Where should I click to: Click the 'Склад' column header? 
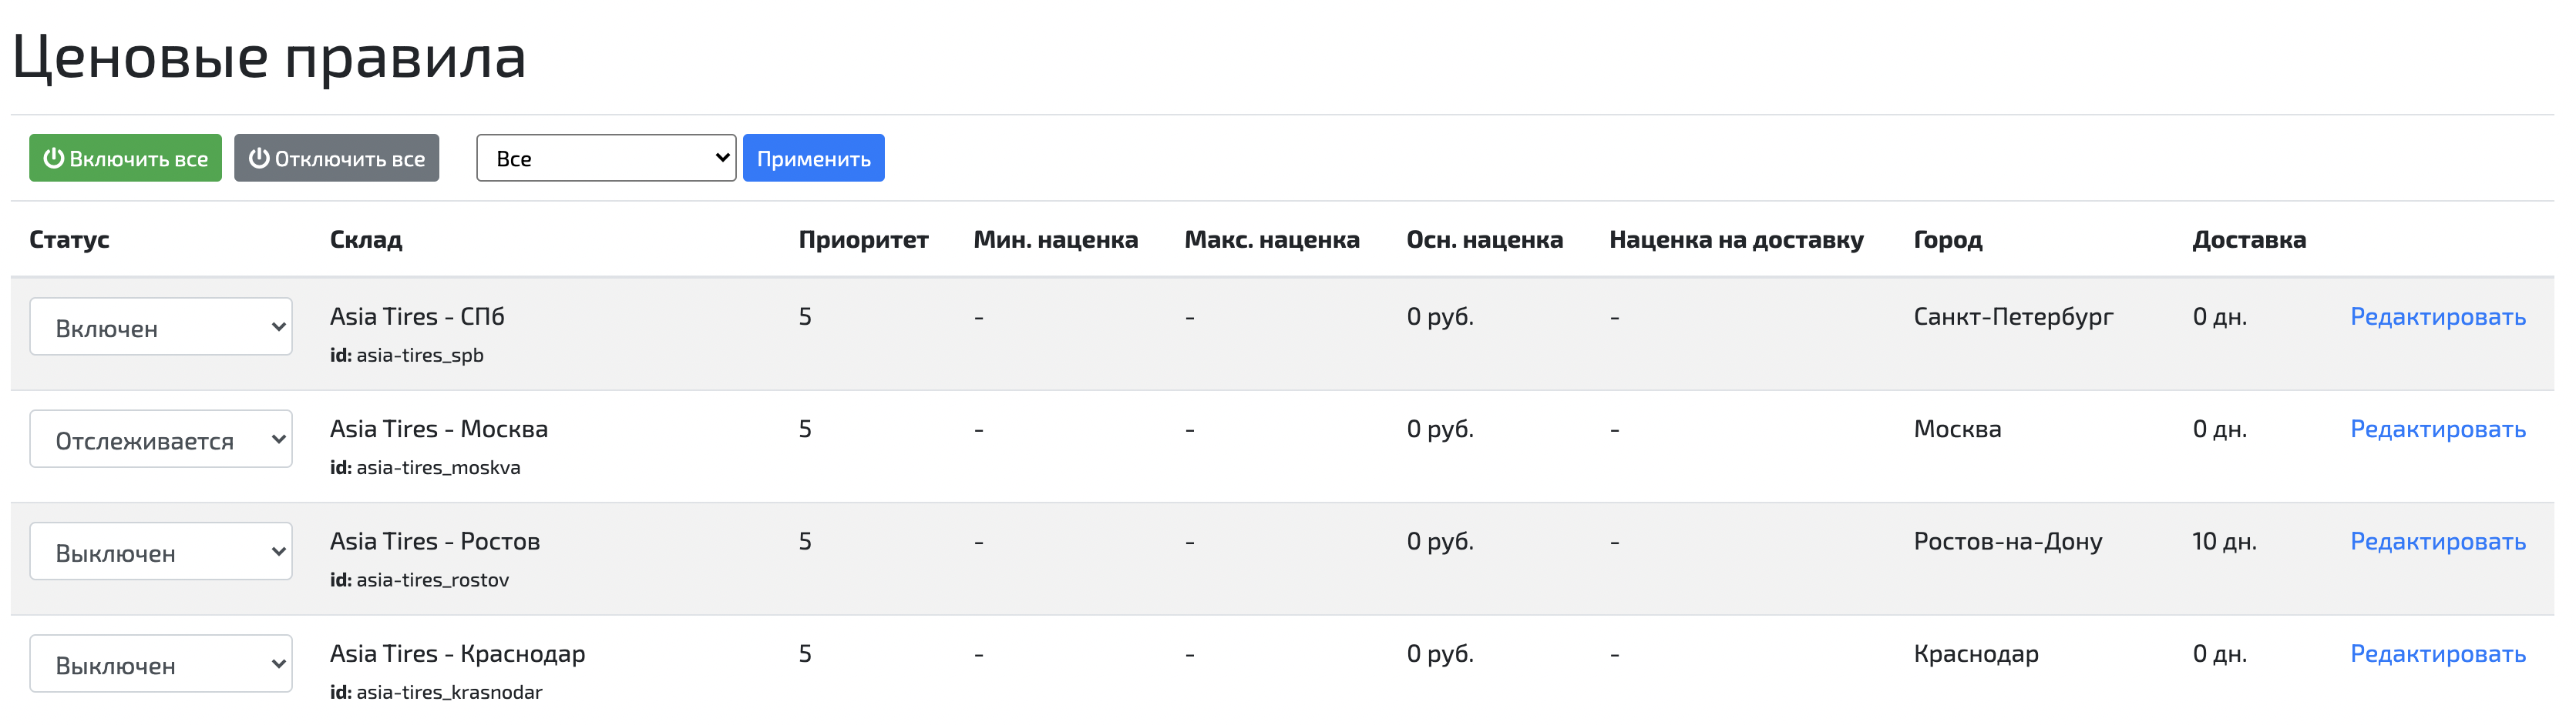(366, 239)
